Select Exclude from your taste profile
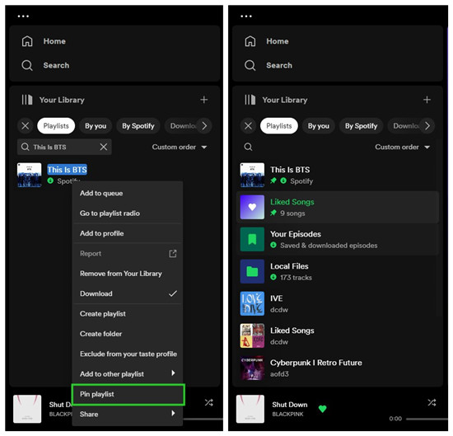Screen dimensions: 453x436 pyautogui.click(x=128, y=354)
